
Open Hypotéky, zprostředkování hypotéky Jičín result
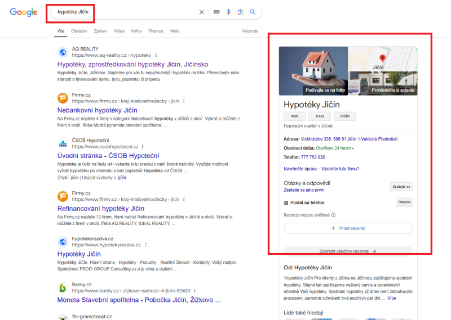coord(132,64)
